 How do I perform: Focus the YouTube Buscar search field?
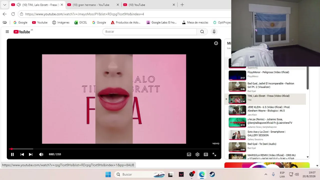pyautogui.click(x=149, y=31)
